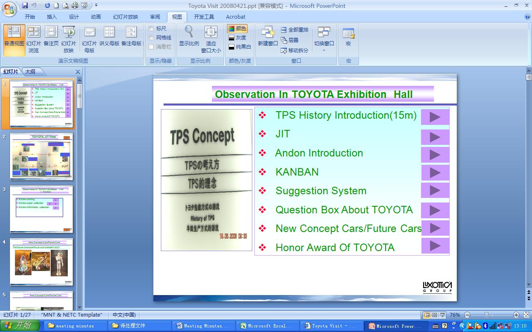Screen dimensions: 532x332
Task: Select 纯黑白 pure black and white mode
Action: click(x=240, y=47)
